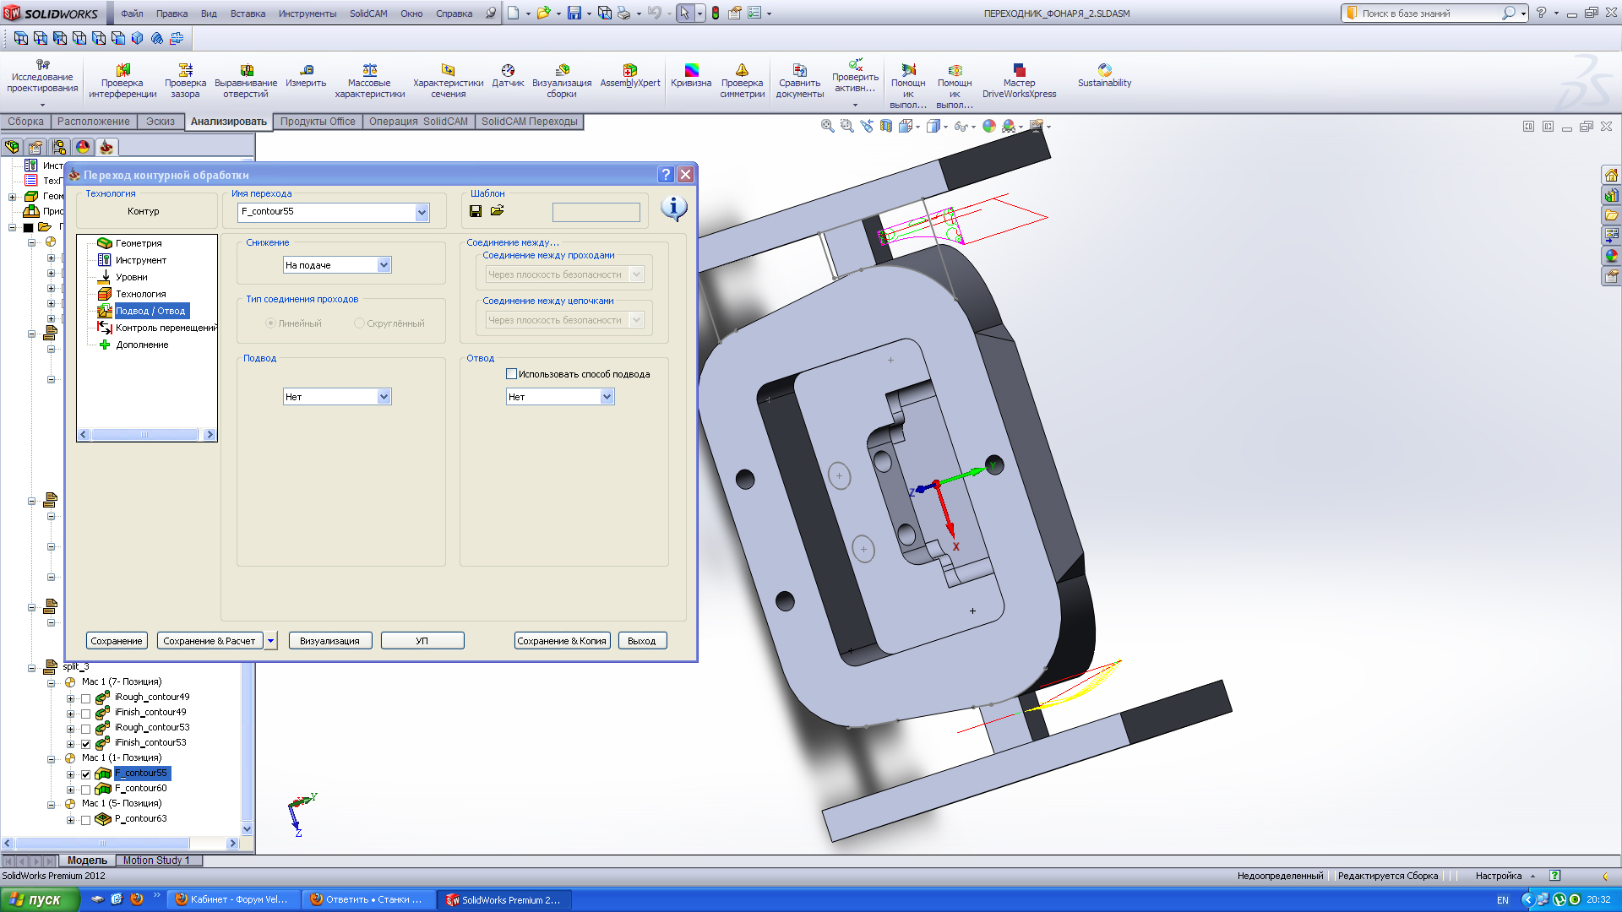Uncheck the F_contour55 operation checkbox
This screenshot has height=912, width=1622.
85,774
